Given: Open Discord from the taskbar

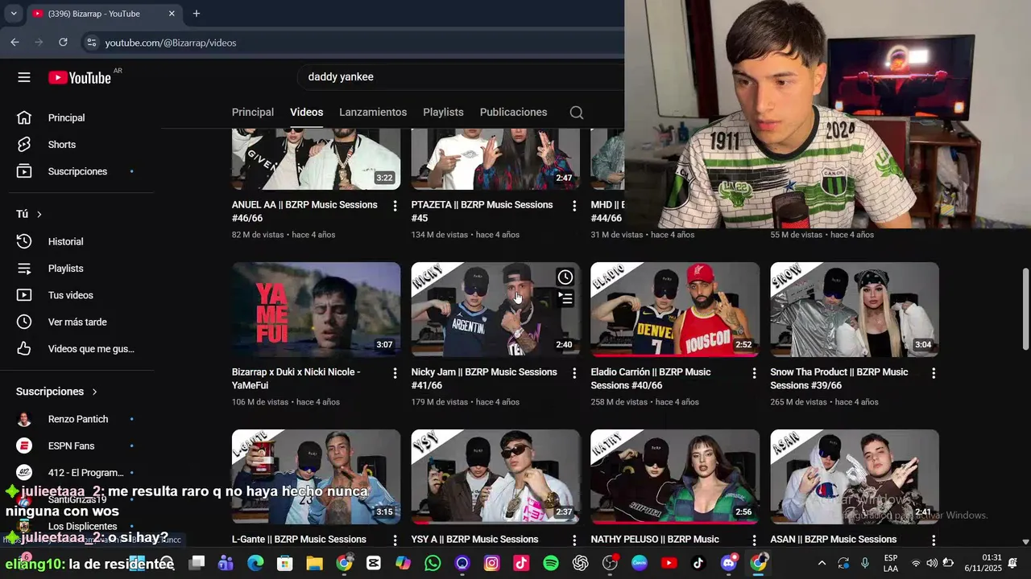Looking at the screenshot, I should point(728,563).
